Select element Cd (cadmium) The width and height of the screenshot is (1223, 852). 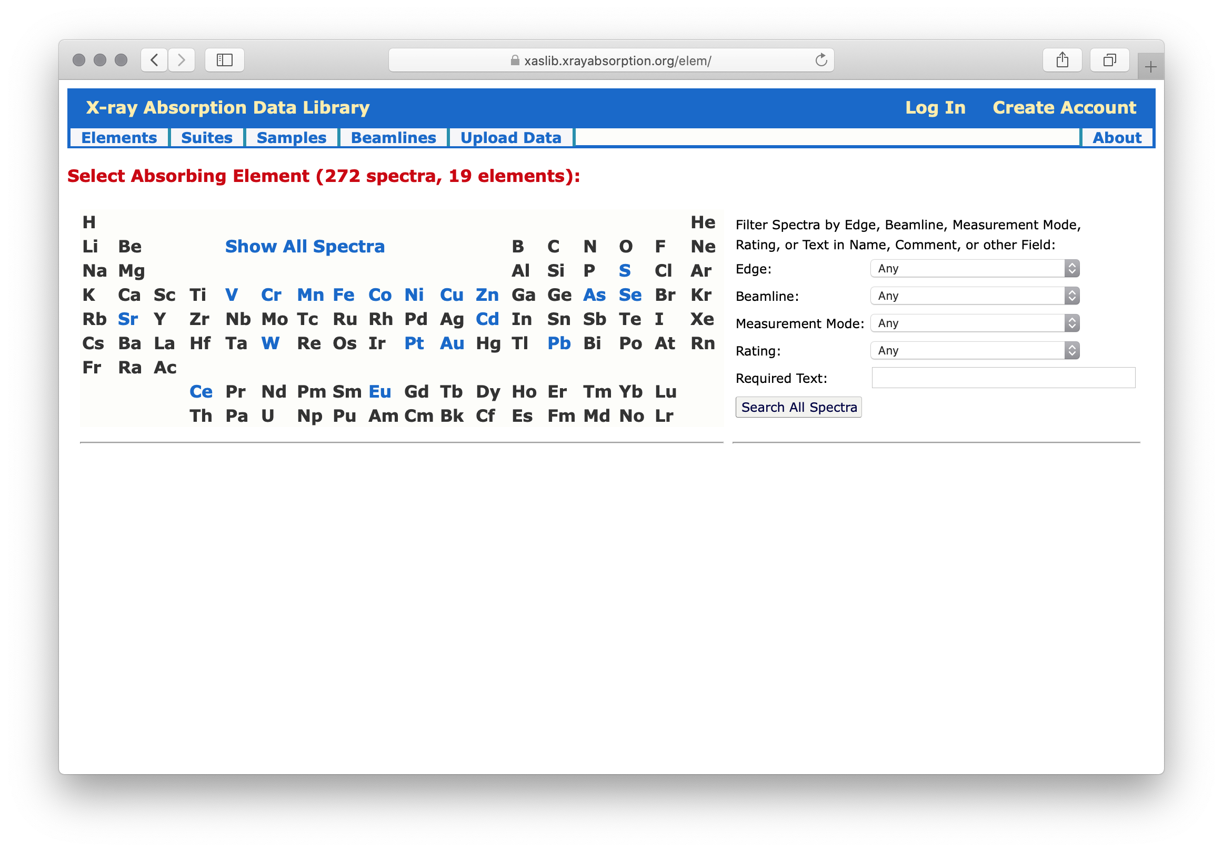pos(487,319)
